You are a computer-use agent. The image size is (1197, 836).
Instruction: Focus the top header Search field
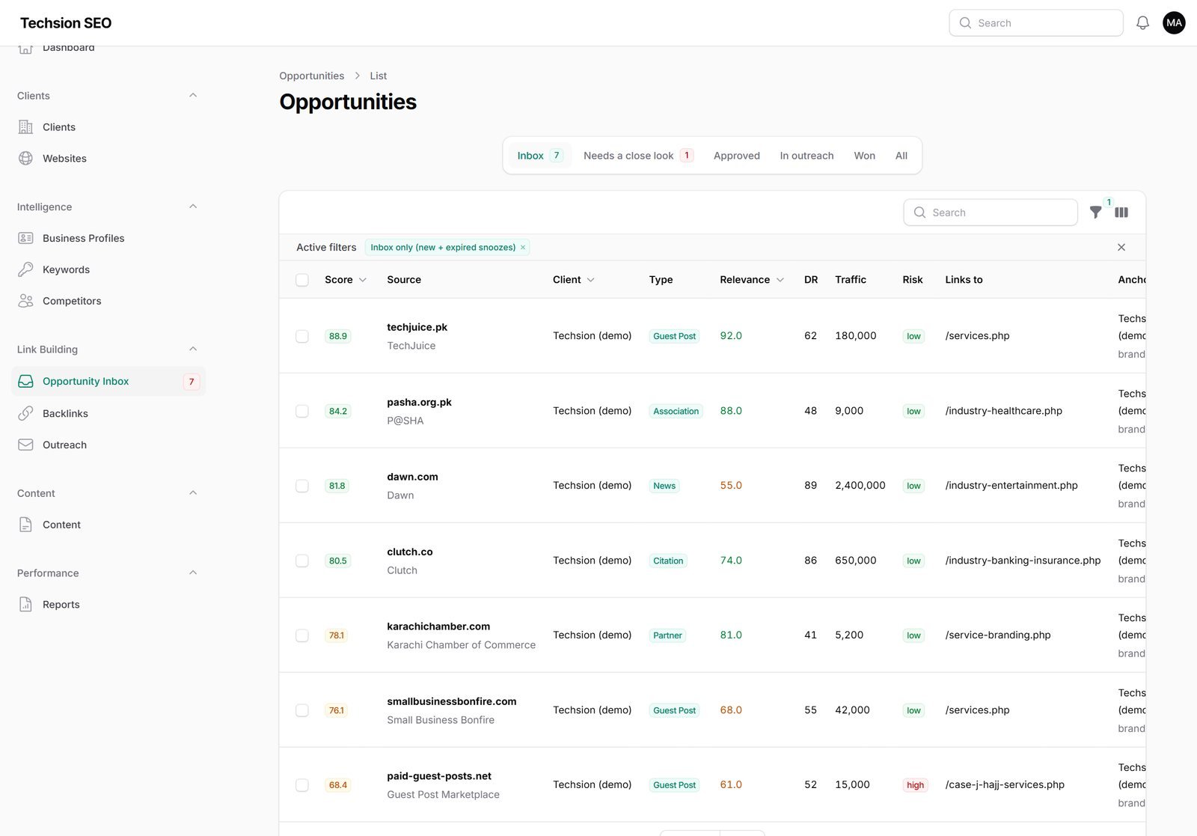[x=1036, y=23]
